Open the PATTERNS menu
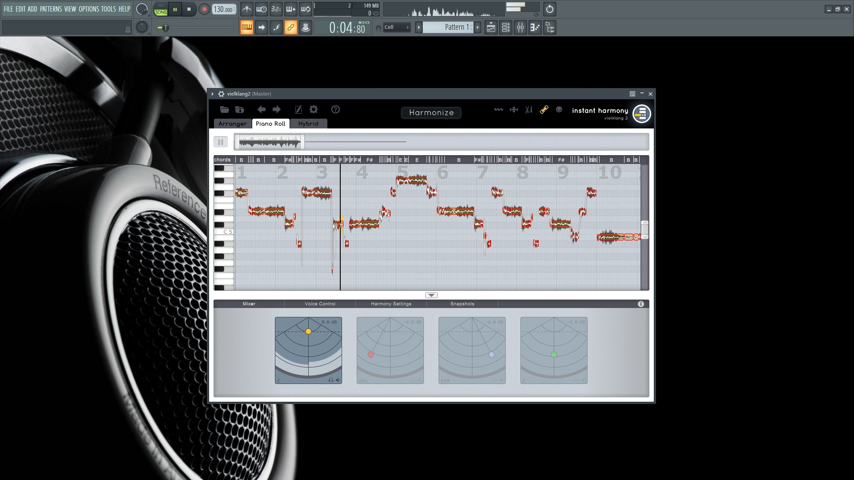 (x=51, y=9)
